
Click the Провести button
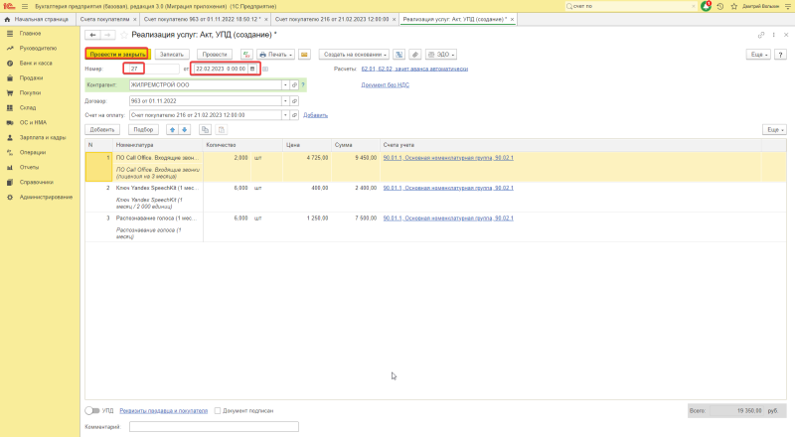[215, 55]
